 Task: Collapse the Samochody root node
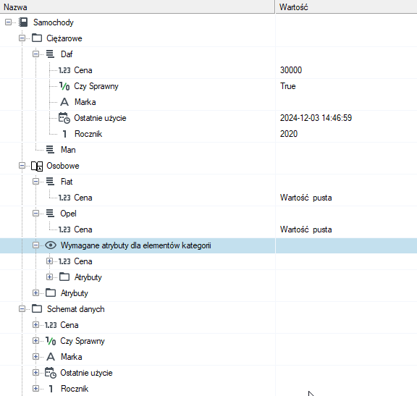point(8,22)
